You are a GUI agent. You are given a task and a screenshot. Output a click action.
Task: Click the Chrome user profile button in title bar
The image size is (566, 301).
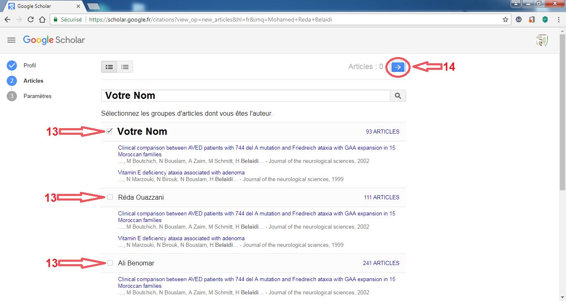click(x=516, y=4)
